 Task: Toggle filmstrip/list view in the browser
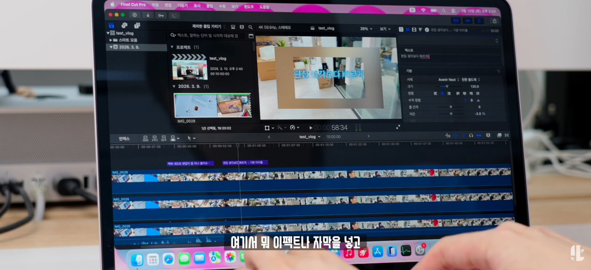pyautogui.click(x=233, y=27)
